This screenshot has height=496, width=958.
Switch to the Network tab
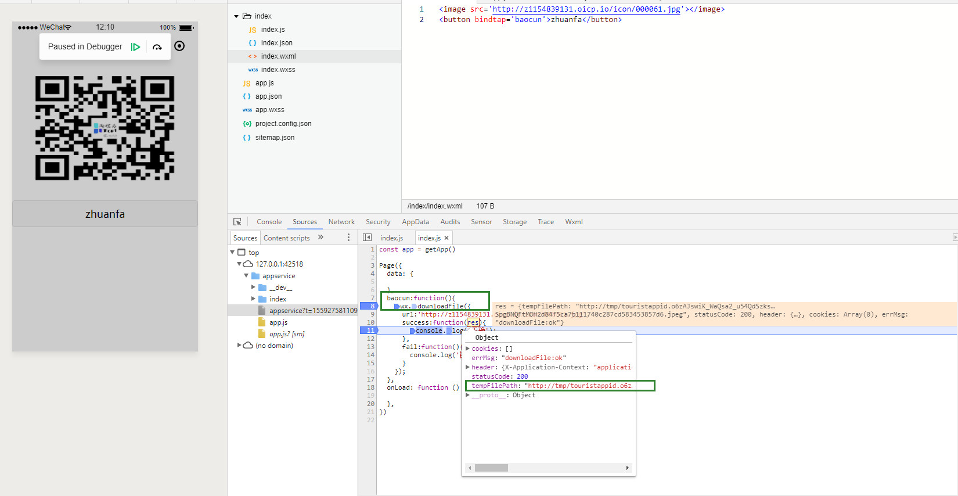[x=341, y=222]
